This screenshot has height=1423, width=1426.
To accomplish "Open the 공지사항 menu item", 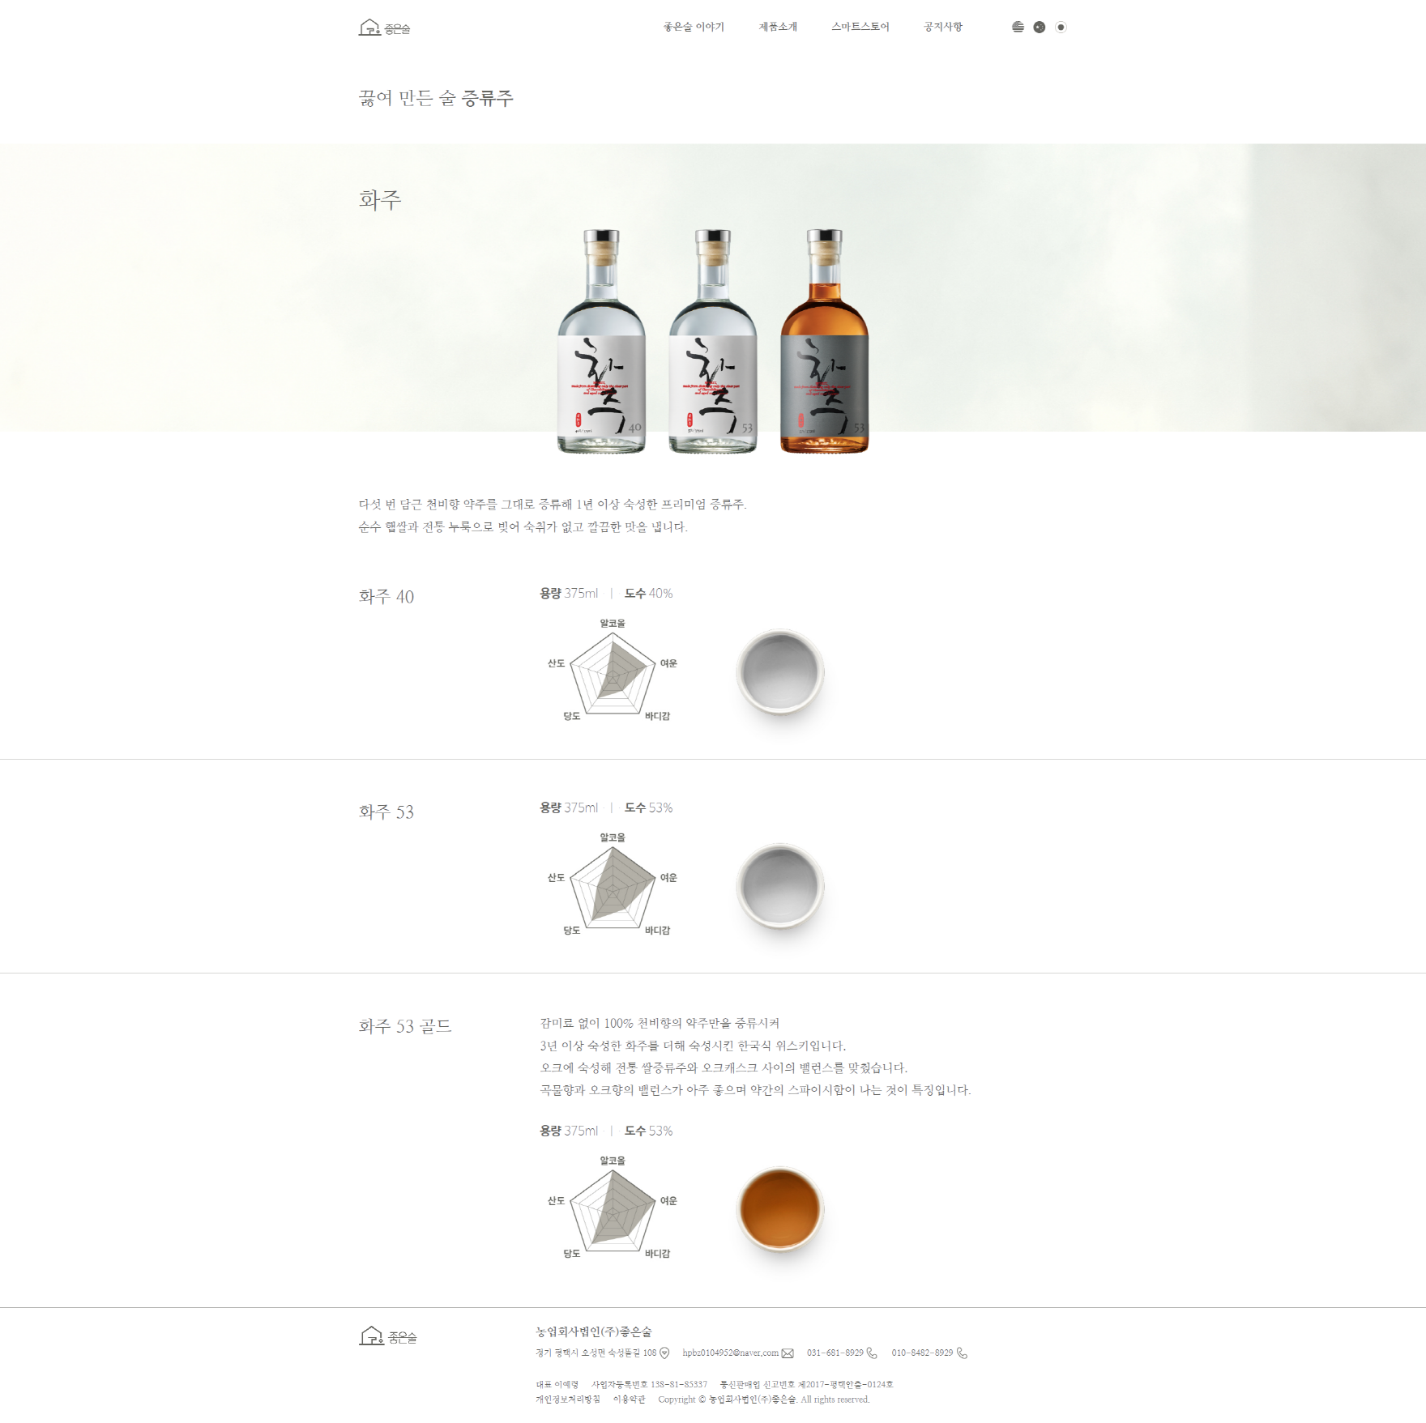I will point(943,27).
